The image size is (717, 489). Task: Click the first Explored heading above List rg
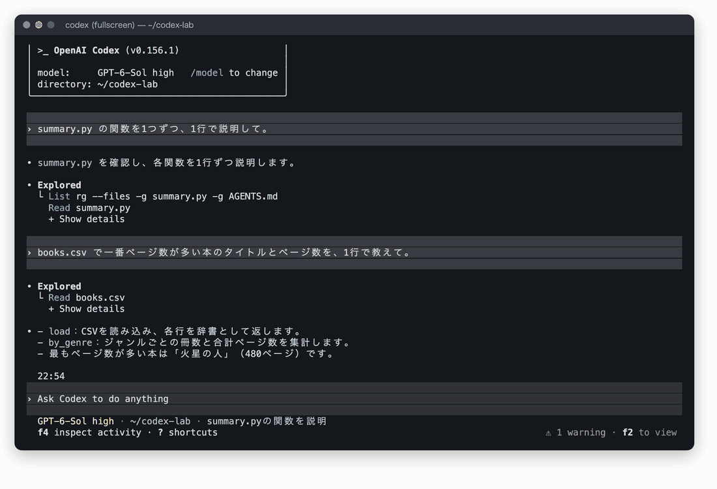[x=59, y=185]
